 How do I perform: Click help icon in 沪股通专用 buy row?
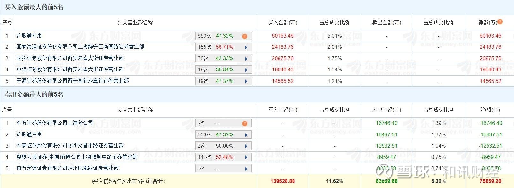(x=245, y=36)
